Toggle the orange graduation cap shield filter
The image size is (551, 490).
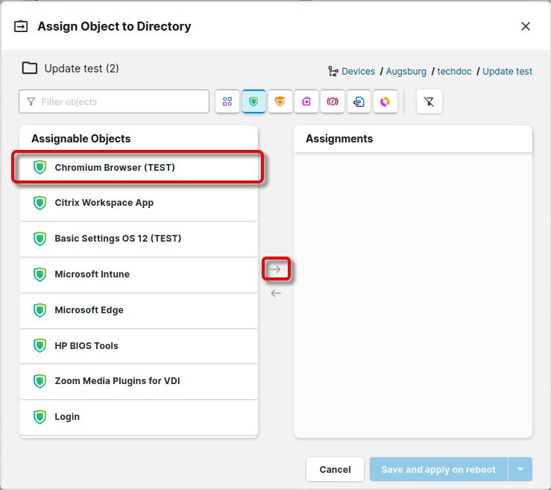[x=280, y=101]
